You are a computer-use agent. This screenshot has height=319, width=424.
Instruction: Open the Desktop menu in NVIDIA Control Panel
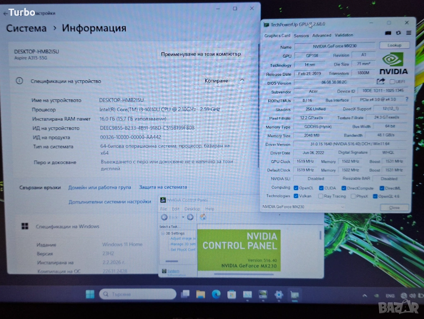click(x=192, y=209)
